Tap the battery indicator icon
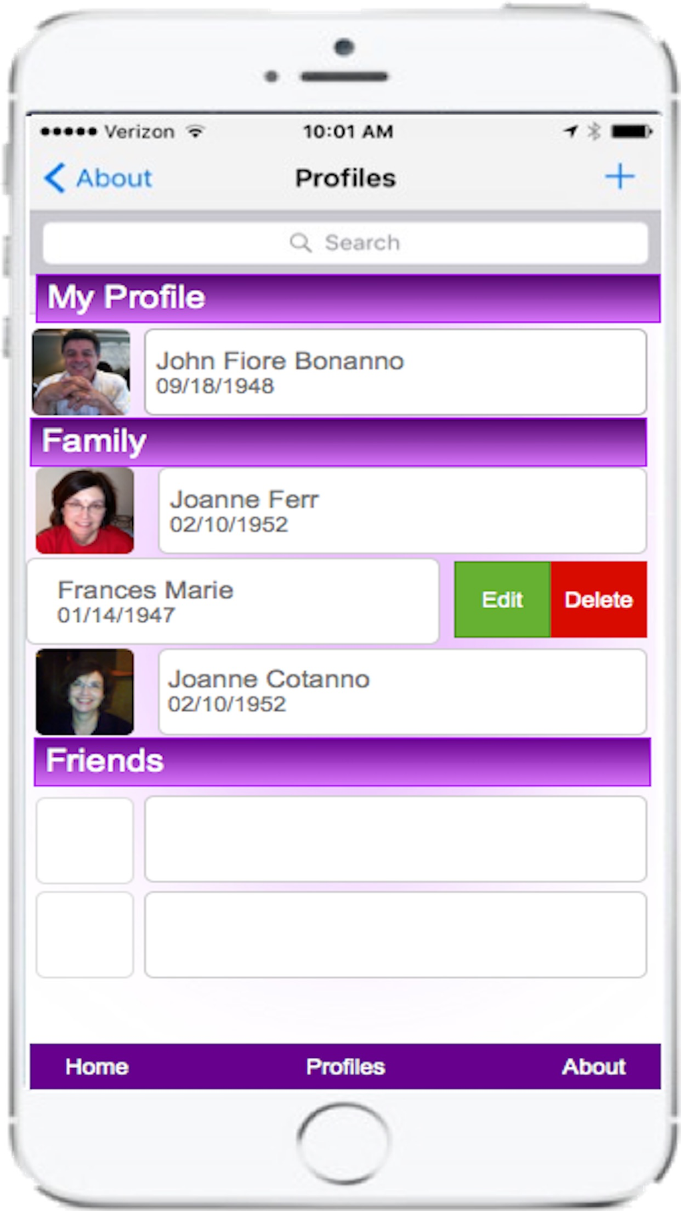This screenshot has width=681, height=1211. click(x=632, y=132)
